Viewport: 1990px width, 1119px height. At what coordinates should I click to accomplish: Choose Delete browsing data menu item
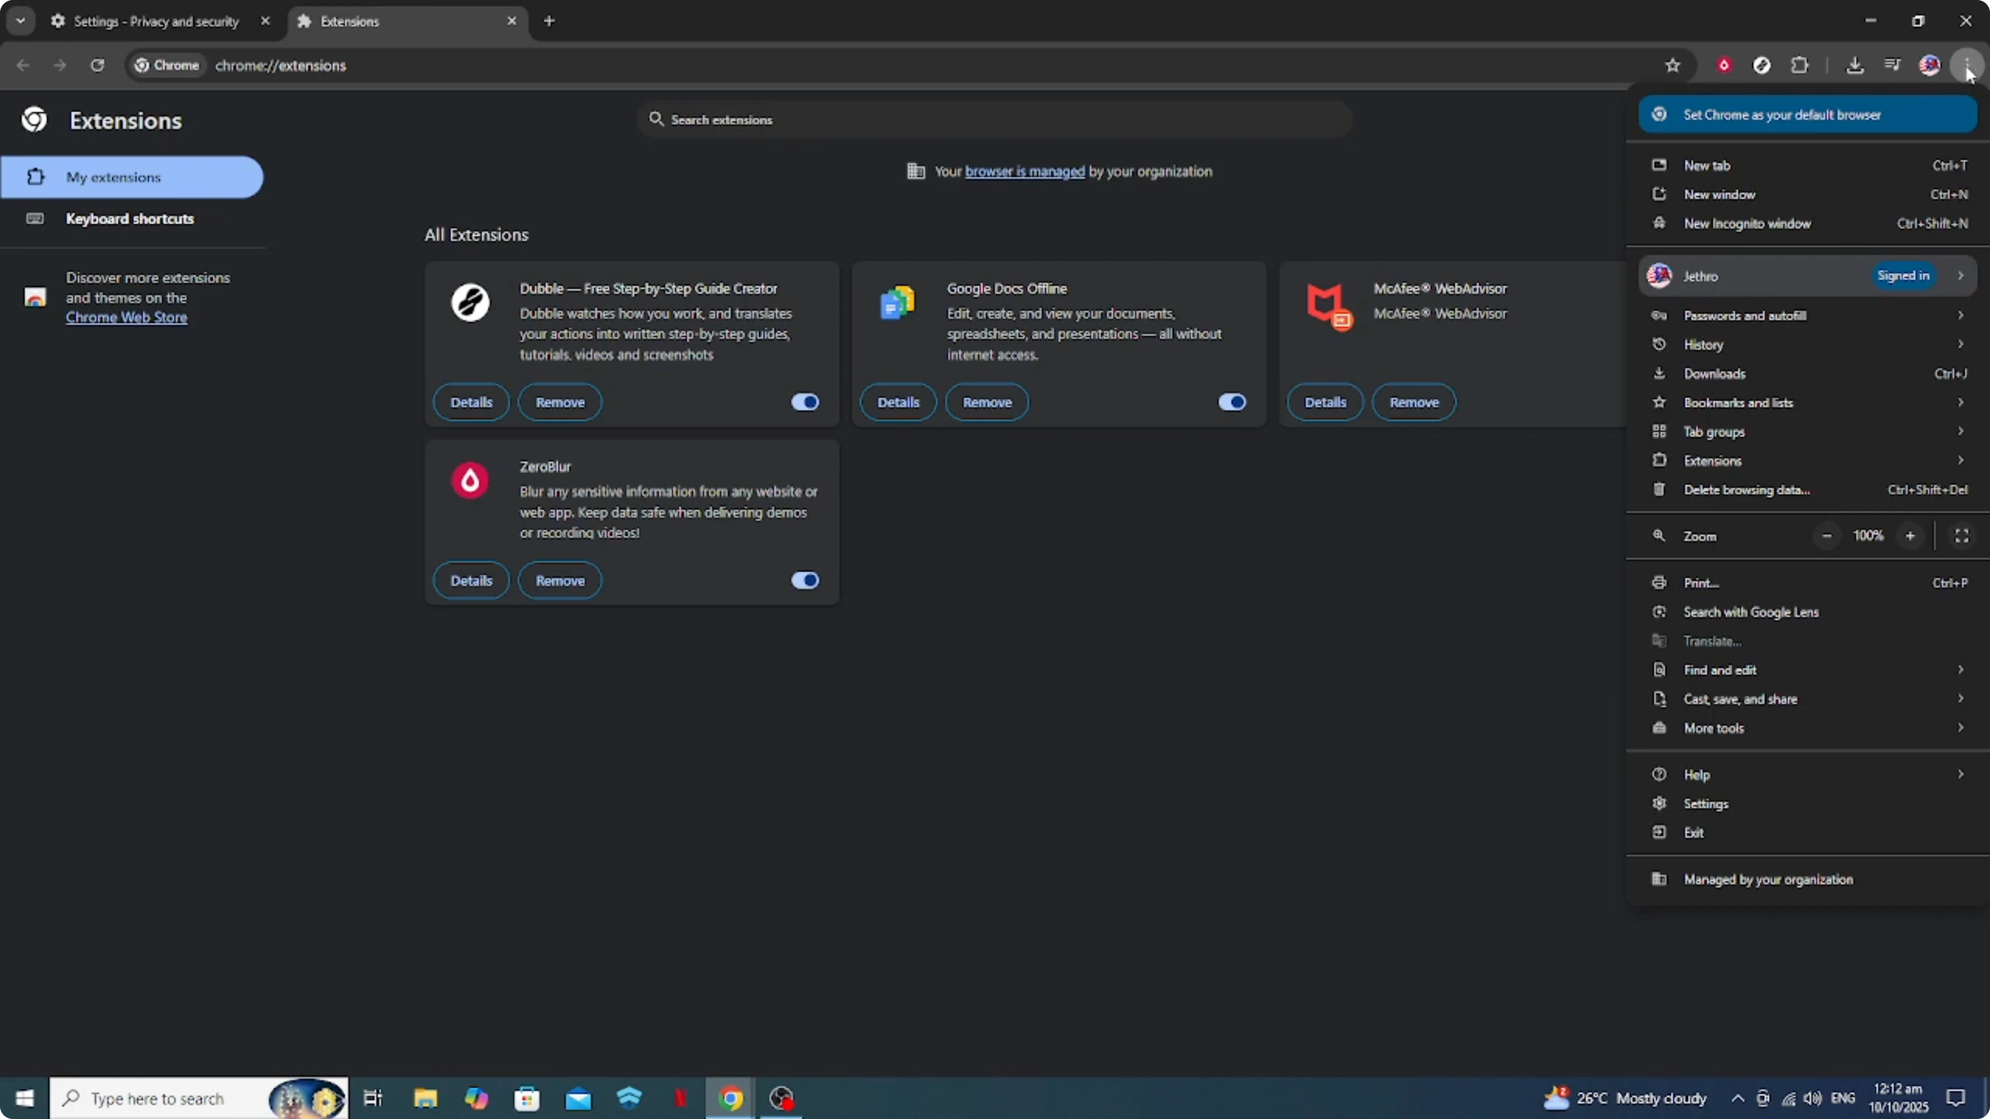coord(1808,490)
